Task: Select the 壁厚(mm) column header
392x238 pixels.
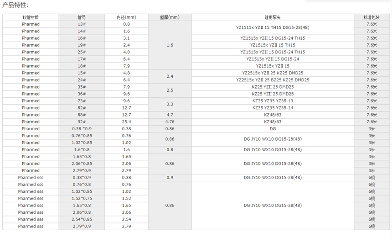Action: click(170, 17)
